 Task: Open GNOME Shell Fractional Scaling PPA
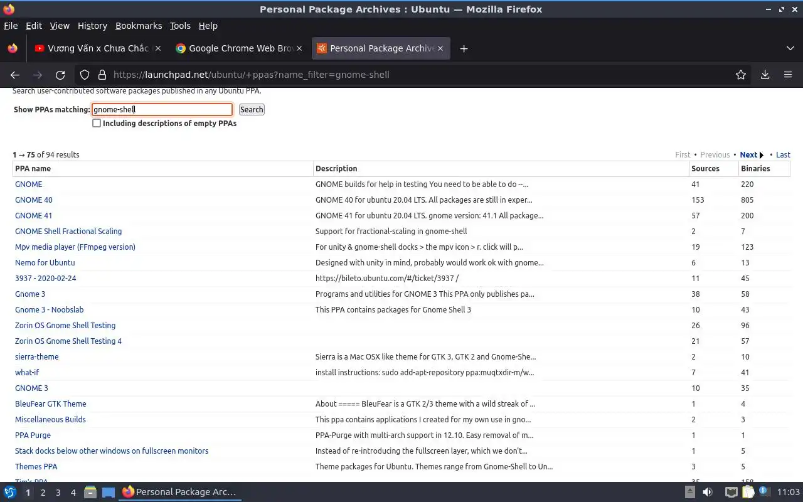[68, 232]
